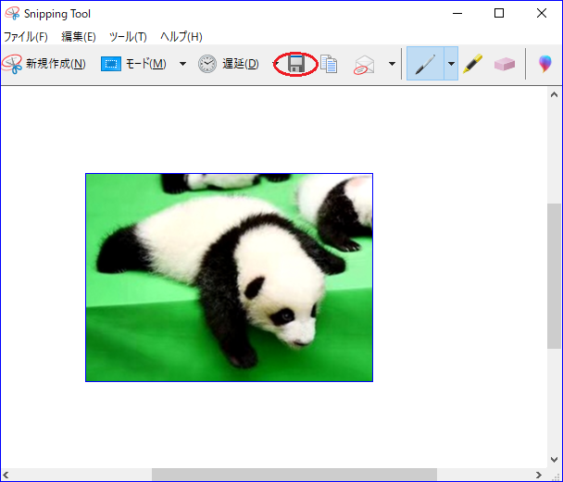Expand the send-to recipient dropdown arrow
The width and height of the screenshot is (563, 482).
(x=392, y=64)
